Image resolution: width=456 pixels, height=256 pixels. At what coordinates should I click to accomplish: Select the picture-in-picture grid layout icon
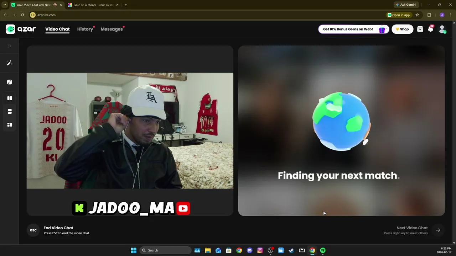tap(10, 125)
